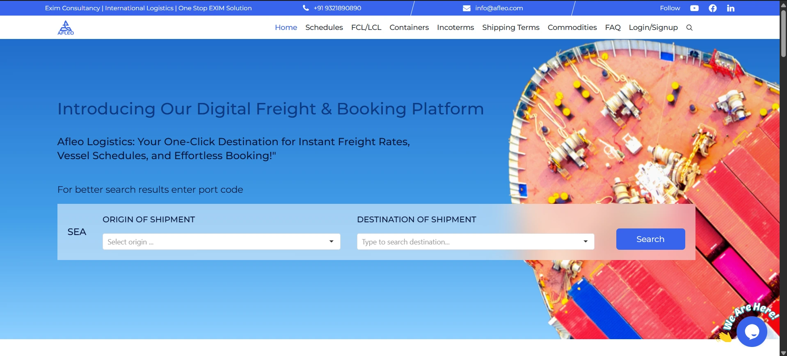Click the phone icon in top bar
The height and width of the screenshot is (356, 787).
[306, 8]
